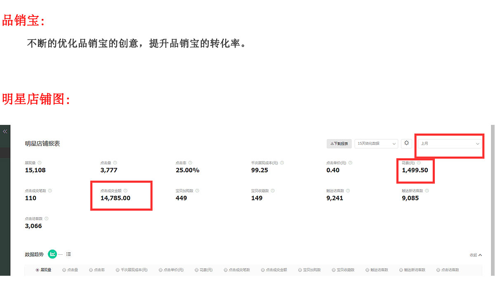Switch data trend to line chart view

click(x=52, y=254)
